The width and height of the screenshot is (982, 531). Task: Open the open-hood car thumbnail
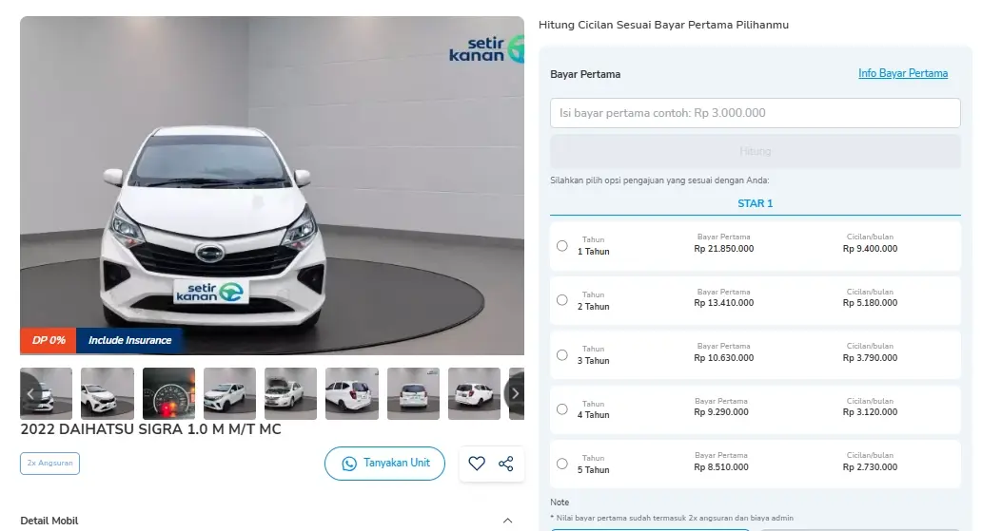(290, 393)
